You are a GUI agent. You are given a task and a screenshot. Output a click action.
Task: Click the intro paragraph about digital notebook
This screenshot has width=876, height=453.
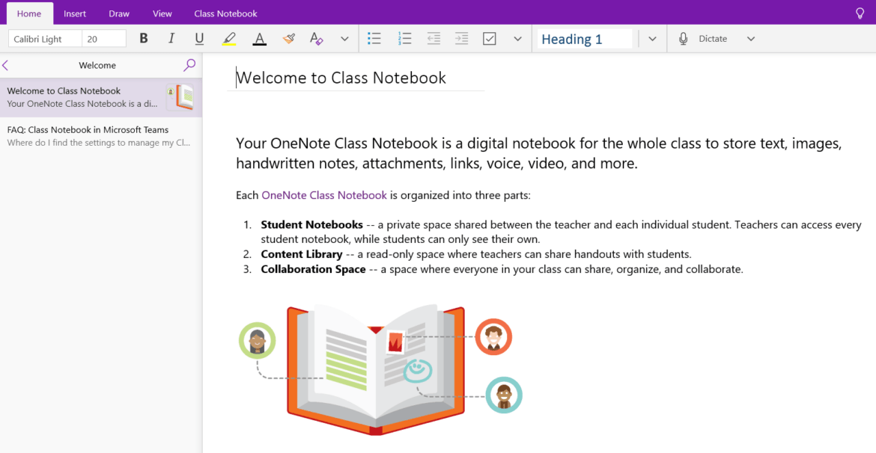538,153
